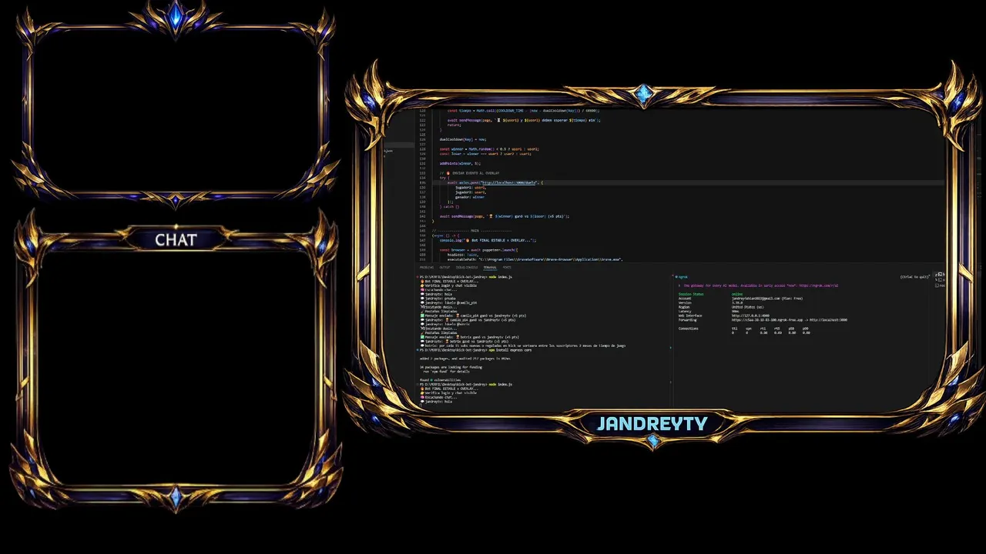Open the ngrok-free.app forwarding URL
Screen dimensions: 986x554
click(767, 320)
